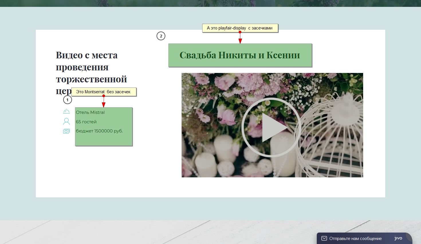
Task: Click the 'Отель Mistral' text
Action: (x=90, y=112)
